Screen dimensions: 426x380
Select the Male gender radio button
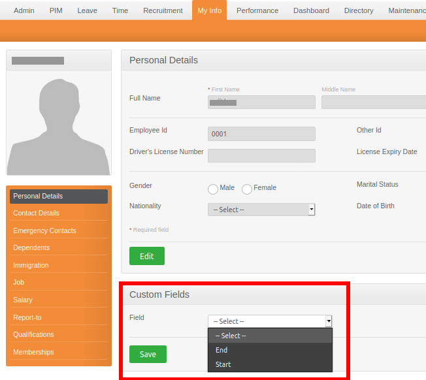pyautogui.click(x=213, y=189)
